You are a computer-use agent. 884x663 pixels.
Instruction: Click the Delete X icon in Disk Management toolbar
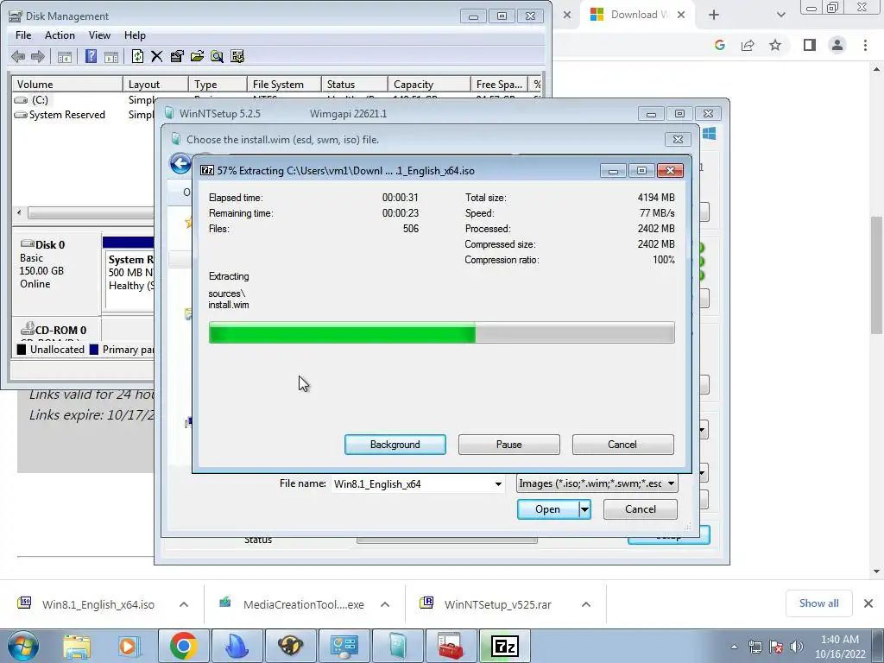(157, 56)
